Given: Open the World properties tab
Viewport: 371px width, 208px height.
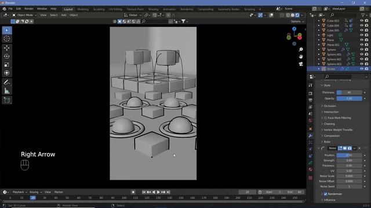Looking at the screenshot, I should 311,120.
